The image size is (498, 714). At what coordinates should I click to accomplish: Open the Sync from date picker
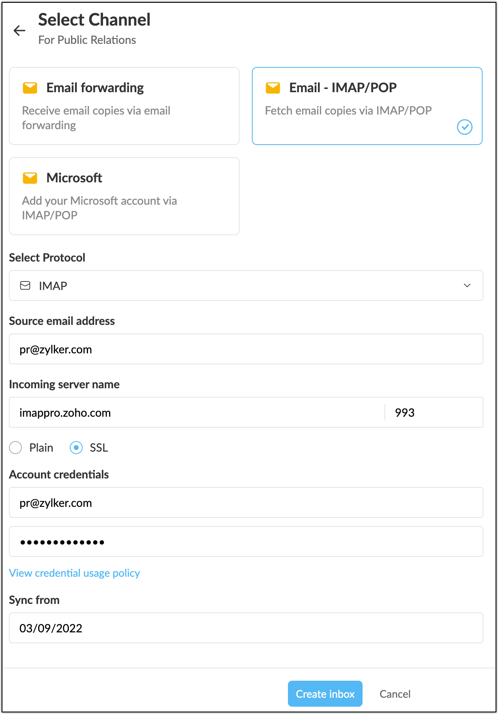[246, 628]
